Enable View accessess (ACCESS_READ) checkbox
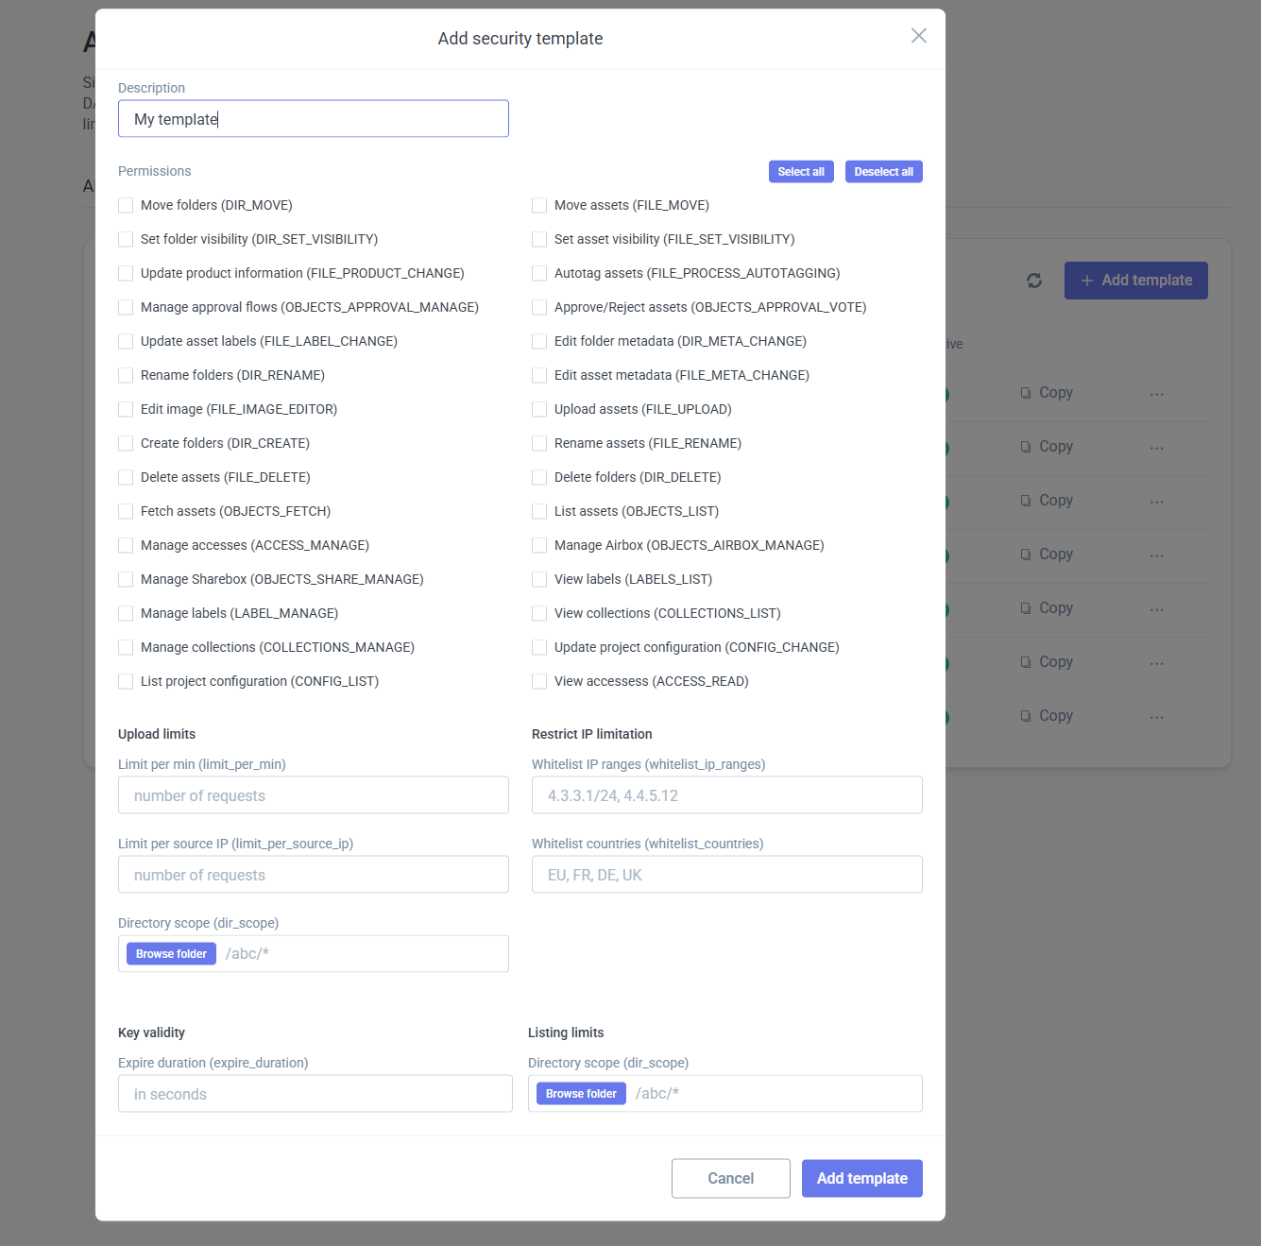 click(x=539, y=682)
